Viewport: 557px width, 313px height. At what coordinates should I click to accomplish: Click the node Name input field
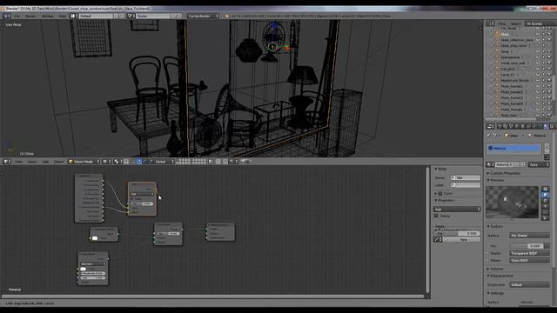[x=466, y=177]
